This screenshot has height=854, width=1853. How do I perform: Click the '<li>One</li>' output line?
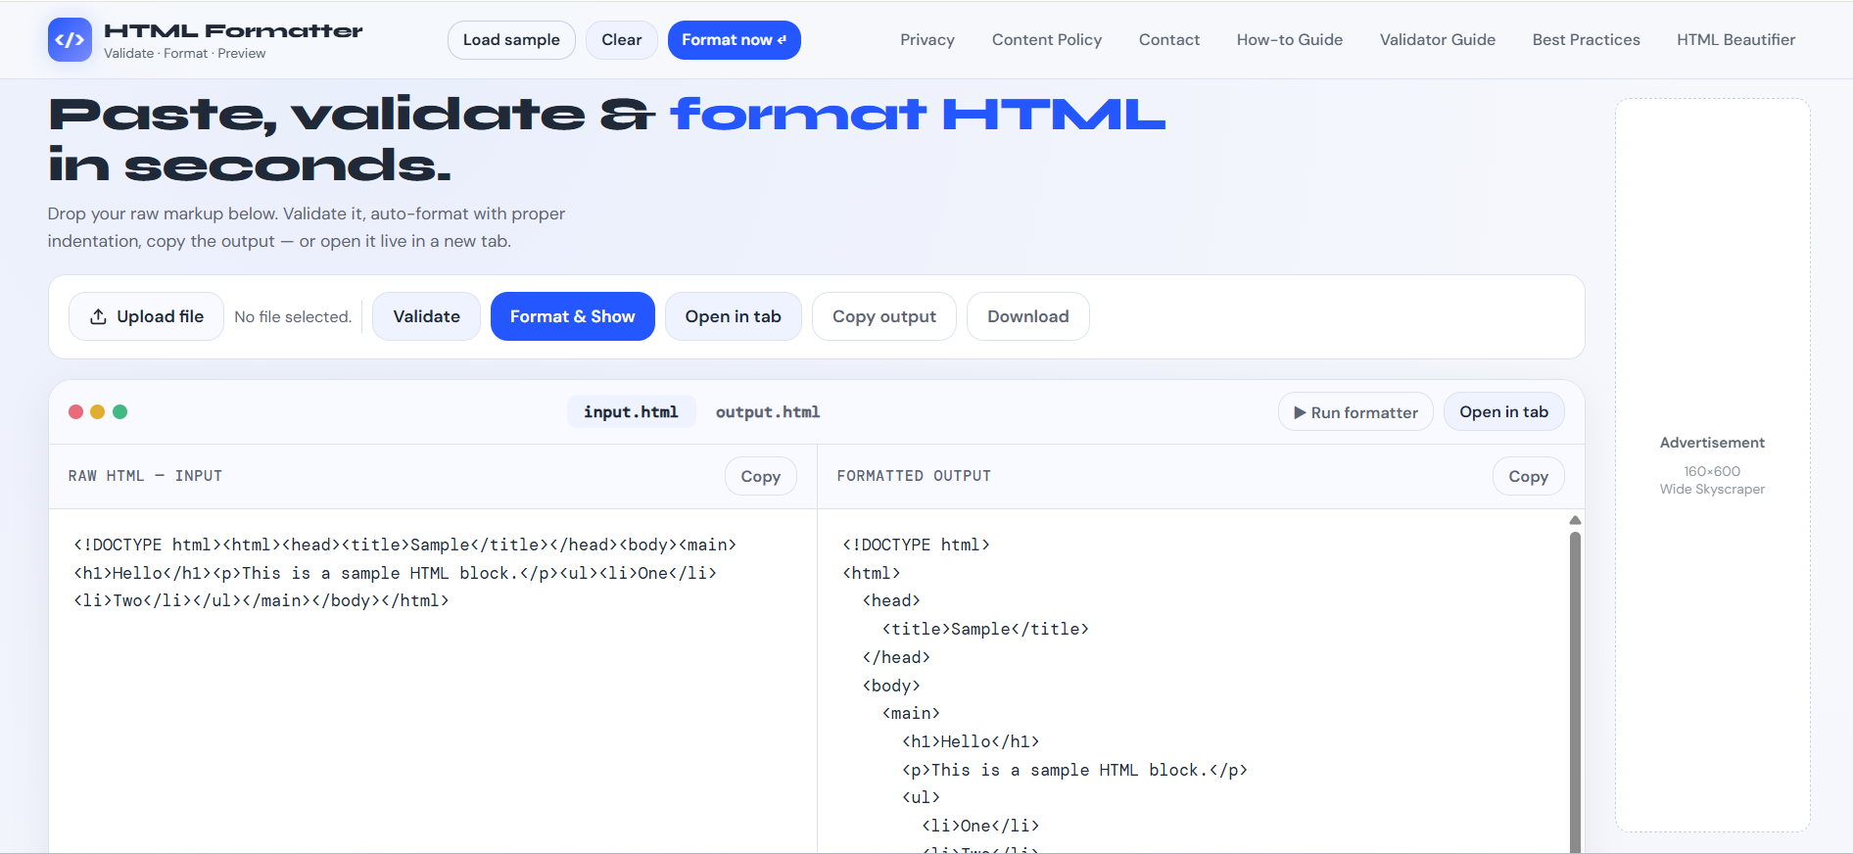point(980,826)
